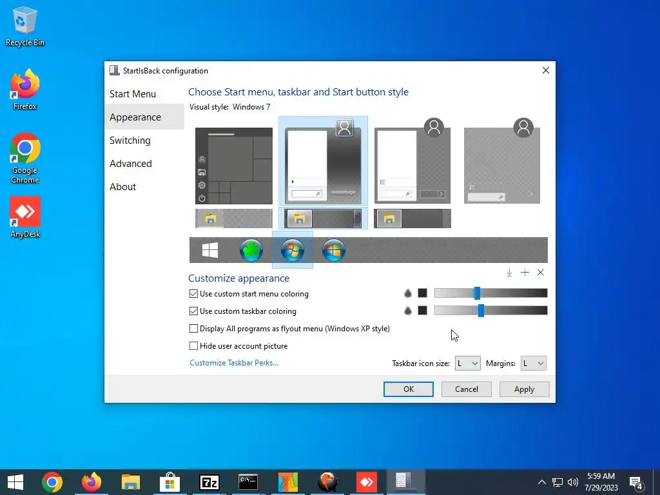Select the Appearance section
Image resolution: width=660 pixels, height=495 pixels.
(x=144, y=117)
